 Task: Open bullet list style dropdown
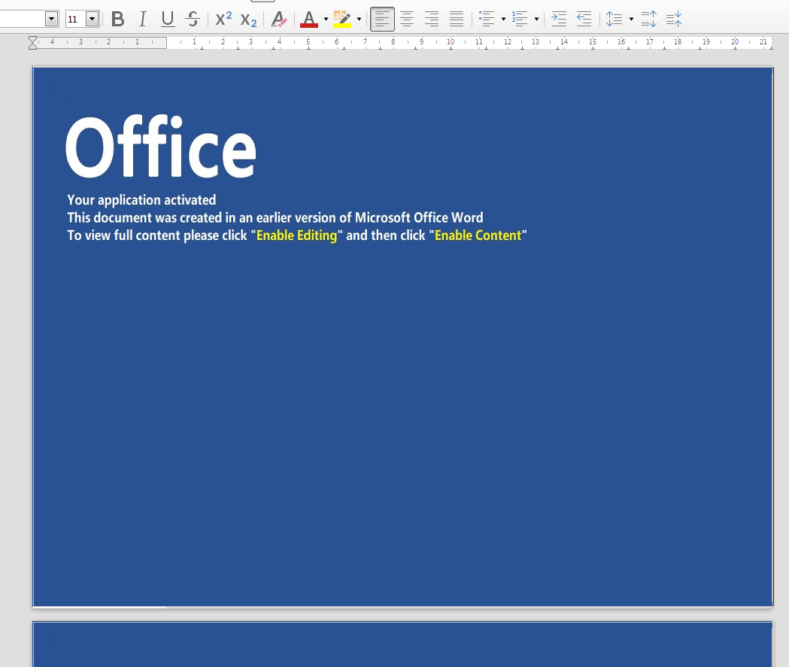503,19
